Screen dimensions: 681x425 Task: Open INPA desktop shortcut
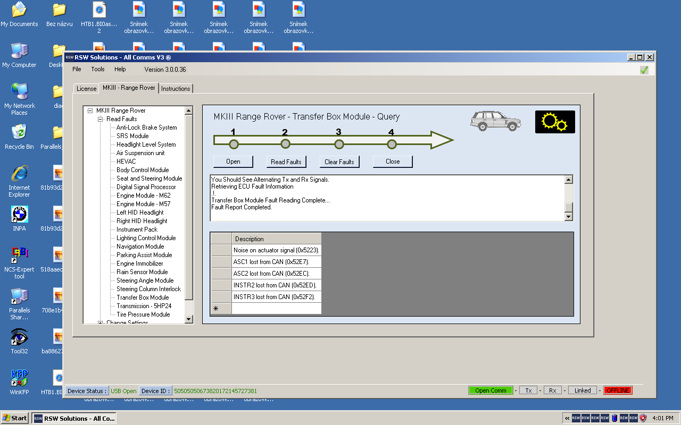click(20, 215)
